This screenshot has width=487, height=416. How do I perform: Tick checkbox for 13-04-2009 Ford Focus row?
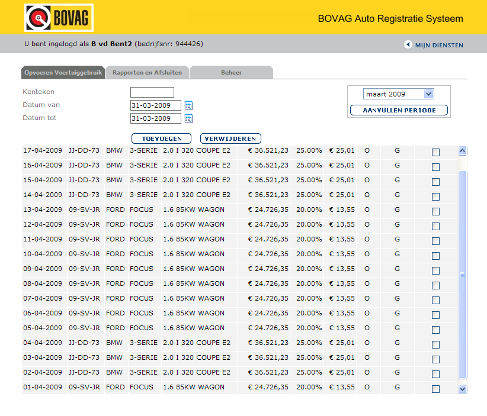click(x=436, y=212)
